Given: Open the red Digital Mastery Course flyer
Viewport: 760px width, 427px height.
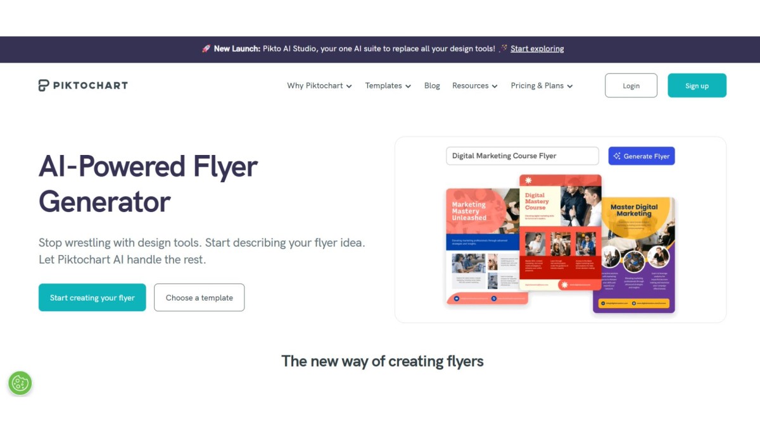Looking at the screenshot, I should [560, 232].
